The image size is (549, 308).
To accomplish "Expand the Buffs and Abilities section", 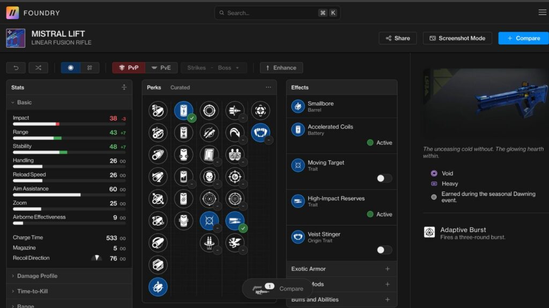I will tap(342, 299).
